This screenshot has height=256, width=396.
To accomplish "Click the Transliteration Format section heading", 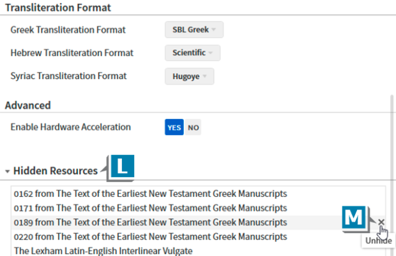I will click(57, 8).
